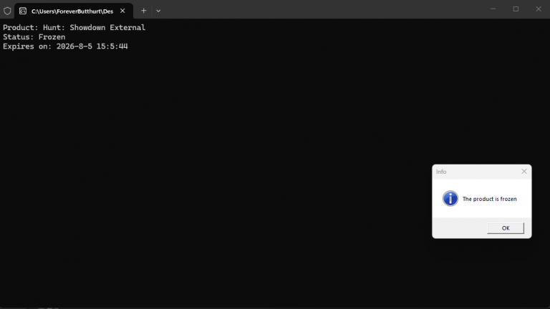This screenshot has width=550, height=309.
Task: Close the terminal window
Action: [x=539, y=9]
